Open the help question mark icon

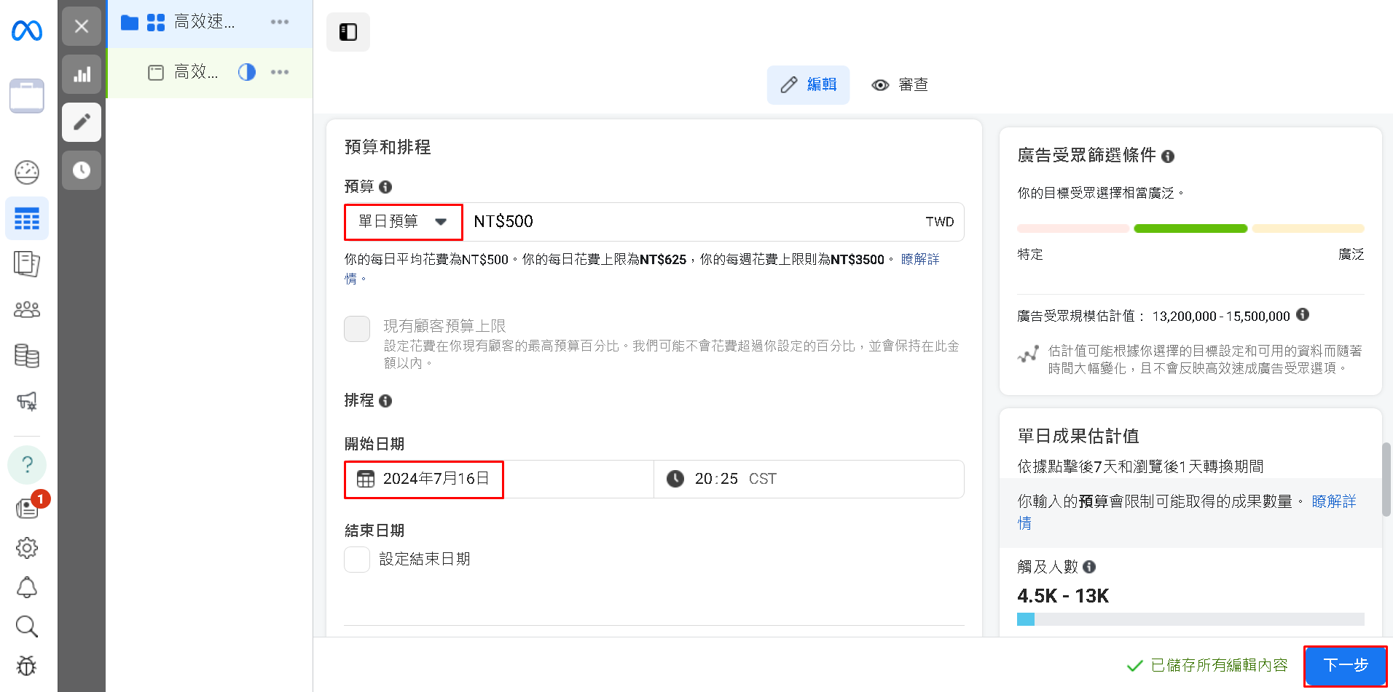pyautogui.click(x=27, y=464)
